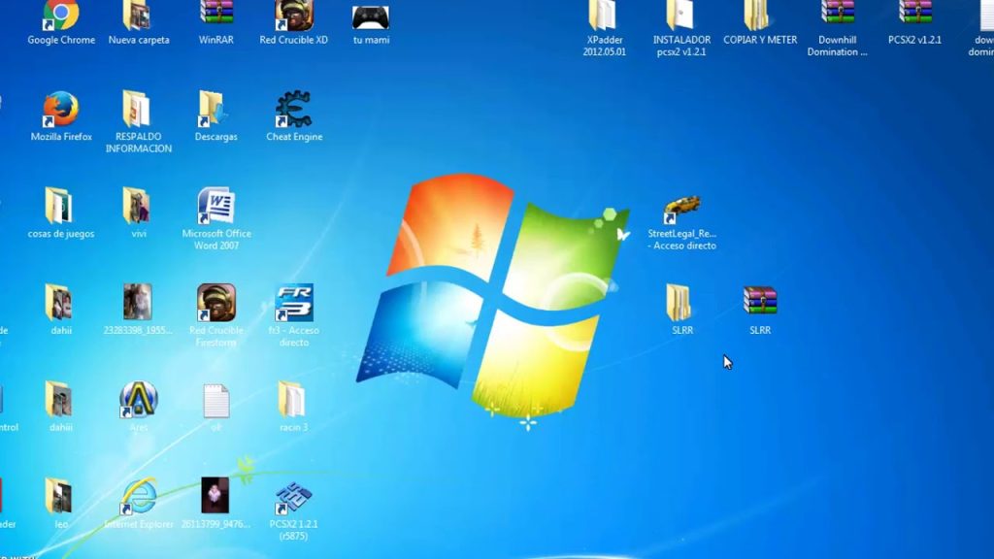This screenshot has width=994, height=559.
Task: Select the StreetLegal_Re... shortcut icon
Action: (681, 208)
